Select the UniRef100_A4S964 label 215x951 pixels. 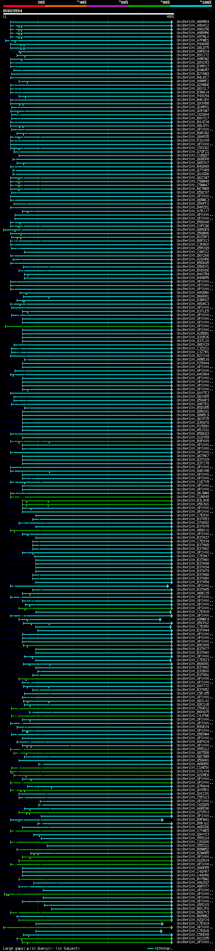point(192,374)
